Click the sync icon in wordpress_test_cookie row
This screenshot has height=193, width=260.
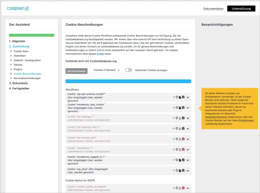(177, 107)
